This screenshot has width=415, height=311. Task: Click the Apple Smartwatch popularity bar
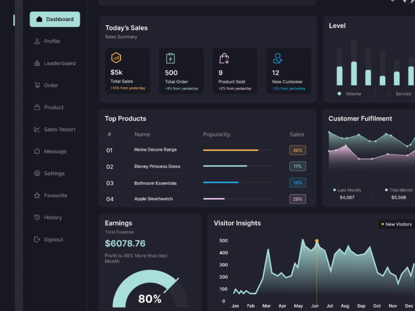tap(238, 199)
